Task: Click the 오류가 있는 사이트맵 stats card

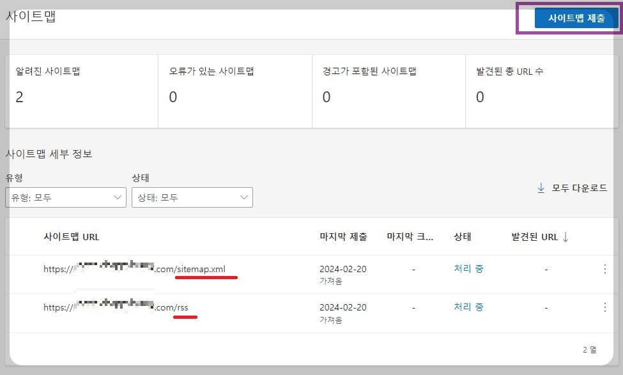Action: 235,89
